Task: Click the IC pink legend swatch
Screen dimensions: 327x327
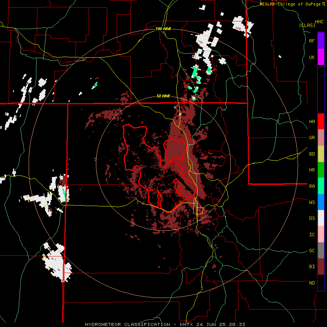Action: [x=321, y=234]
